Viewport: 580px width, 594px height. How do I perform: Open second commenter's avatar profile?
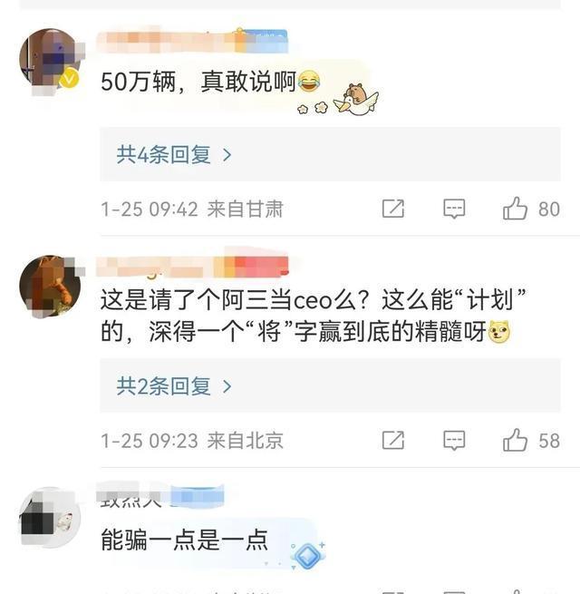tap(50, 286)
